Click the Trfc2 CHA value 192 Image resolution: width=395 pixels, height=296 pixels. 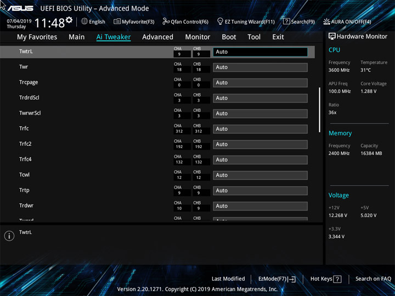(x=179, y=146)
